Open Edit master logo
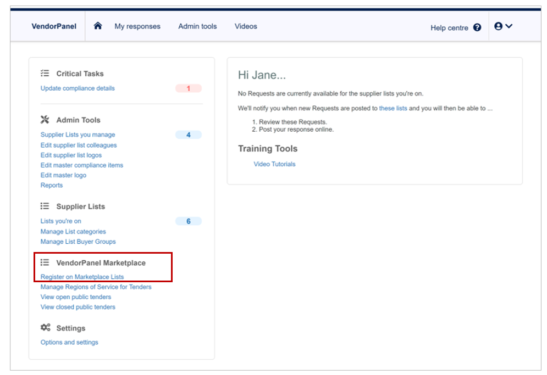547x375 pixels. 63,175
